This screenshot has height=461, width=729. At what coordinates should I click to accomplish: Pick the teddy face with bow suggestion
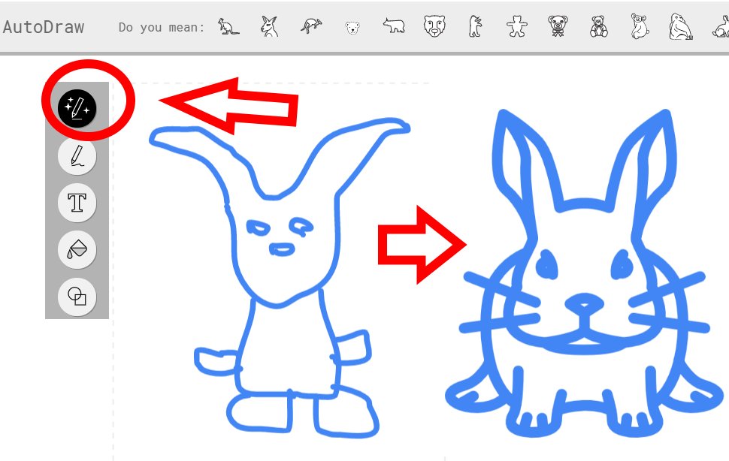[558, 26]
